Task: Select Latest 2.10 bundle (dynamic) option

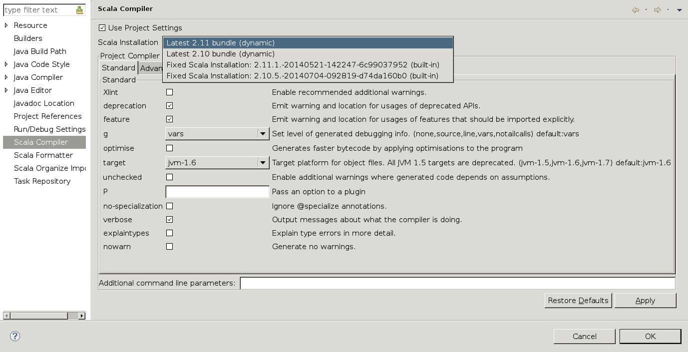Action: [221, 54]
